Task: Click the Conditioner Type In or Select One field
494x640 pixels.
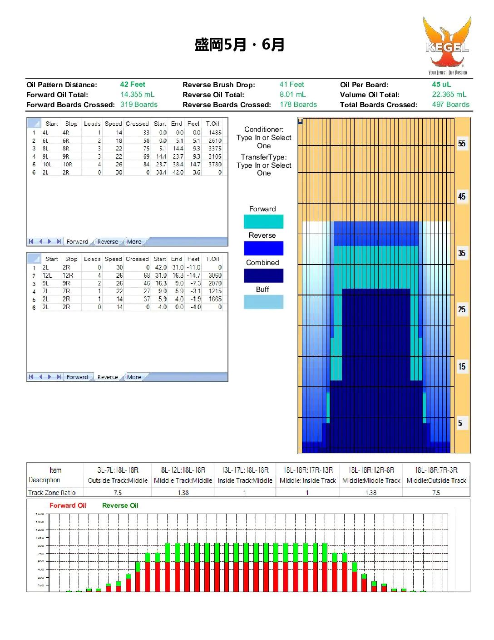Action: pyautogui.click(x=264, y=142)
